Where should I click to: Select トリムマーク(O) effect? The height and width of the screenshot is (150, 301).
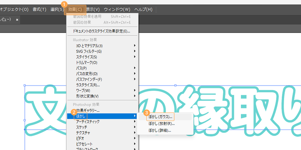click(x=102, y=62)
